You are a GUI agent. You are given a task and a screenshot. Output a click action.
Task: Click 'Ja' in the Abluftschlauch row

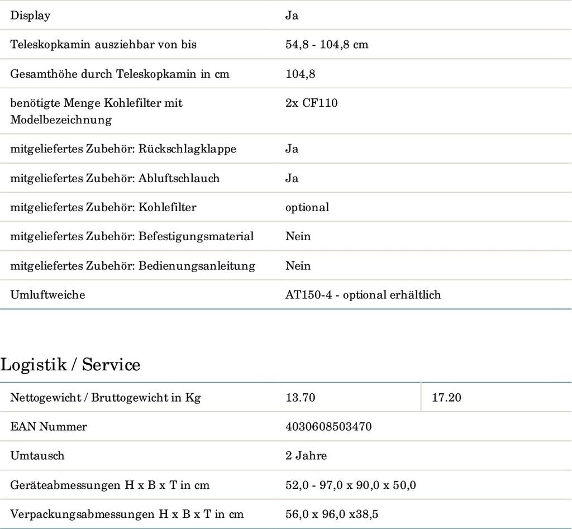[x=292, y=178]
